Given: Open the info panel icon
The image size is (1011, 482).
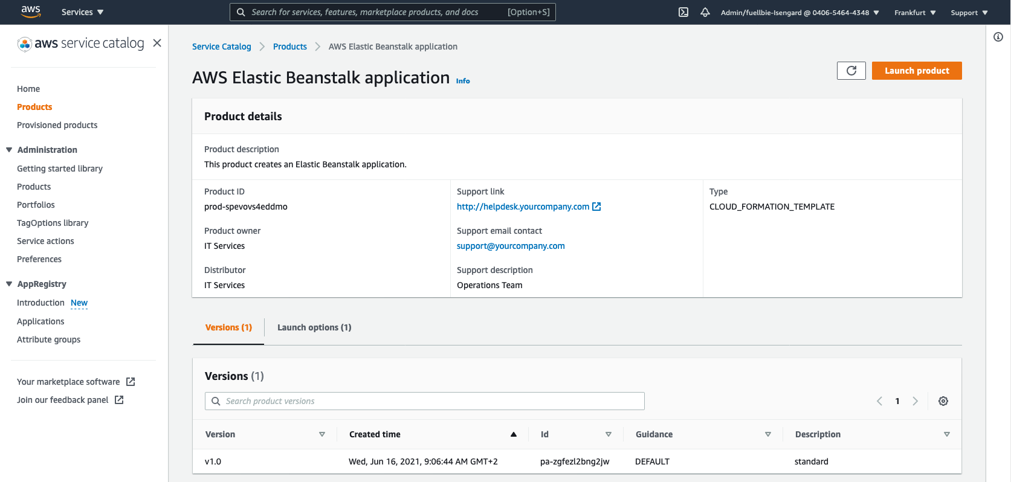Looking at the screenshot, I should coord(998,37).
